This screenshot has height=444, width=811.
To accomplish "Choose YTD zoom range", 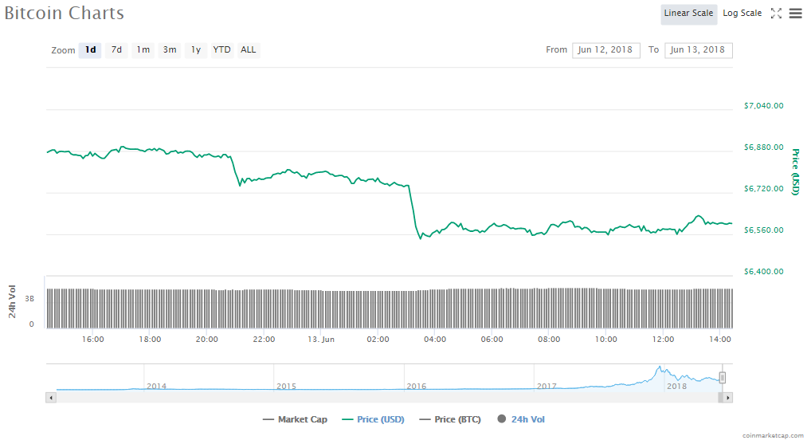I will (x=222, y=50).
